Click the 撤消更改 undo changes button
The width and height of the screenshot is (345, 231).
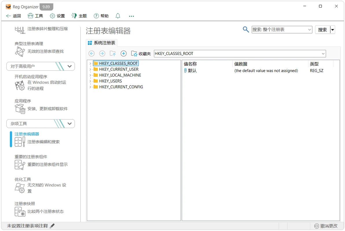coord(326,226)
